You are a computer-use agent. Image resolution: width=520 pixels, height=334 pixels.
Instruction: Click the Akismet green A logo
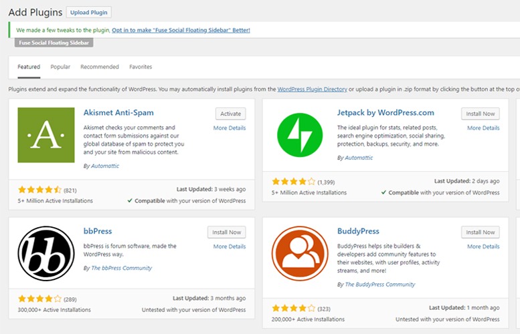coord(46,135)
